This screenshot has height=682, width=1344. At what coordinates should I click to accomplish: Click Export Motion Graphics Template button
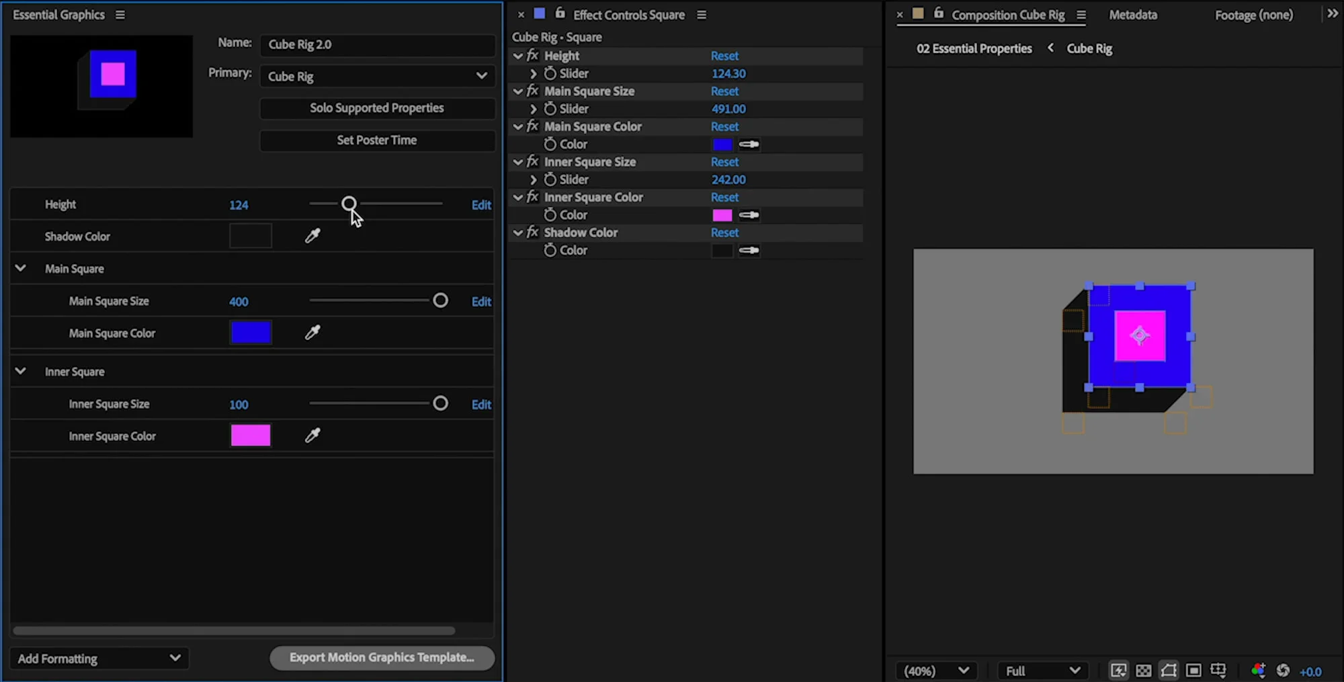(382, 658)
